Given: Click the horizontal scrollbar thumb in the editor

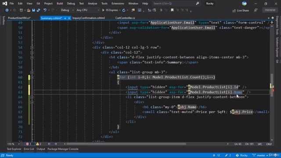Looking at the screenshot, I should click(126, 144).
